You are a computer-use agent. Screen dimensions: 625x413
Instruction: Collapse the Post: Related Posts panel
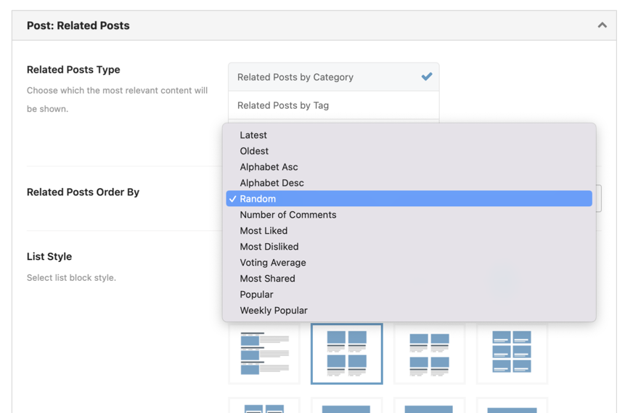pos(602,25)
